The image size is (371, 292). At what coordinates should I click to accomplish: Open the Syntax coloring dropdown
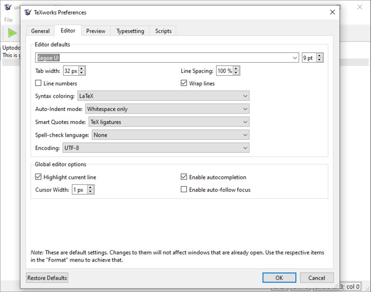pos(163,96)
